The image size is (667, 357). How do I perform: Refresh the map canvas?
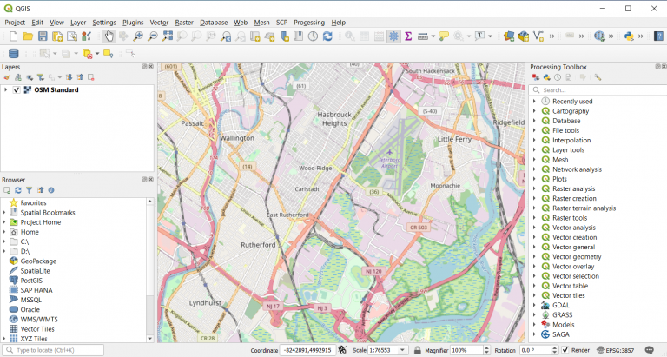[x=327, y=36]
